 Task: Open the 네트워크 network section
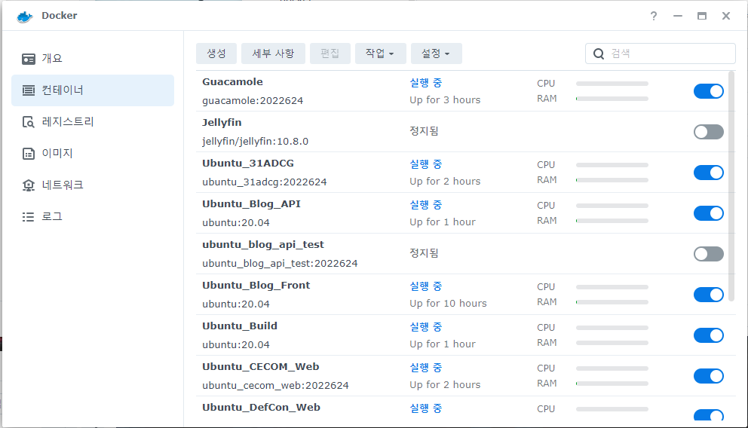point(93,185)
